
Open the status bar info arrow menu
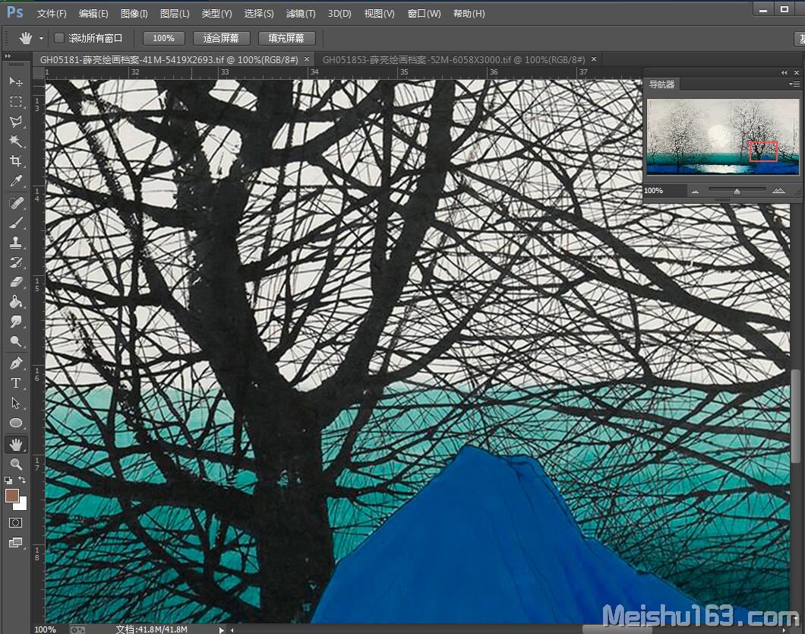click(x=221, y=629)
